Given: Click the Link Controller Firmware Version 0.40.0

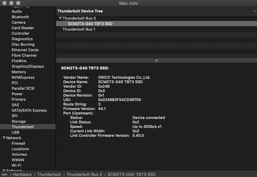Looking at the screenshot, I should click(138, 135).
